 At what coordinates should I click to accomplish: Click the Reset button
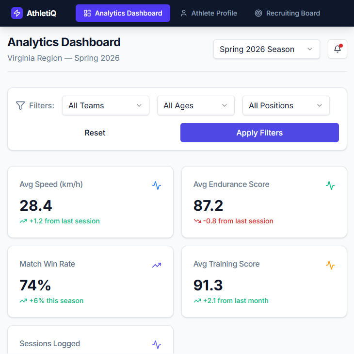95,133
